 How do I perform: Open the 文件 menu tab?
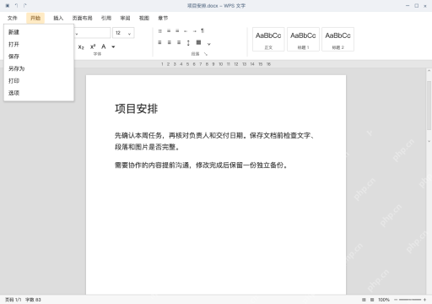coord(12,18)
